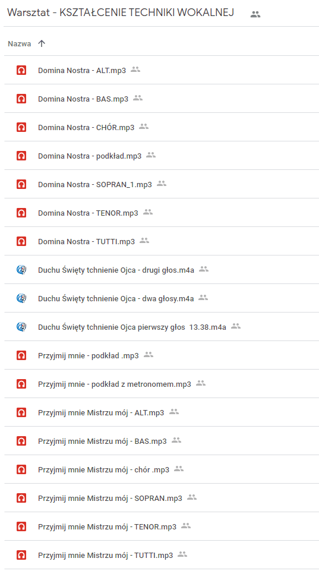
Task: Open Domina Nostra - podkład.mp3
Action: tap(162, 156)
